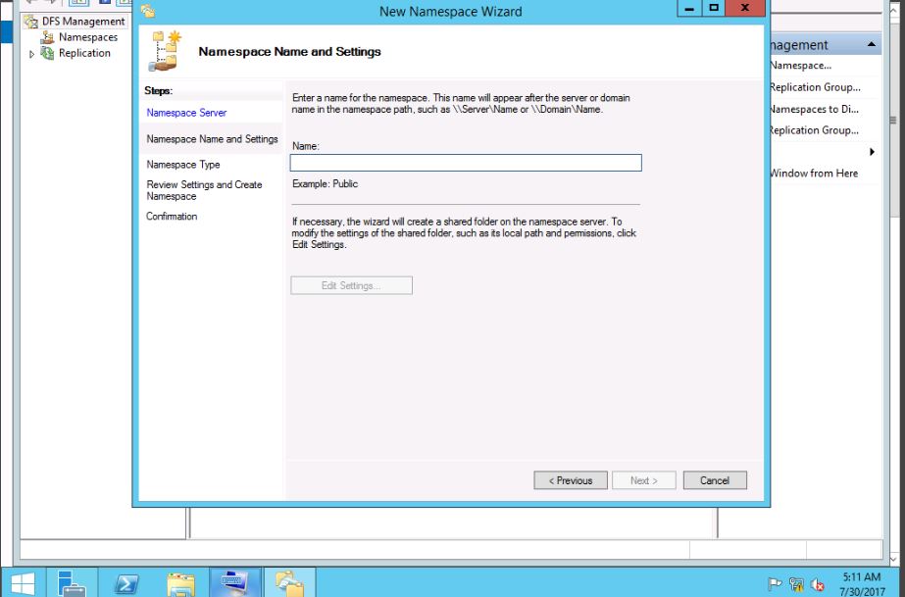Open File Explorer from the taskbar
Image resolution: width=905 pixels, height=597 pixels.
point(180,583)
